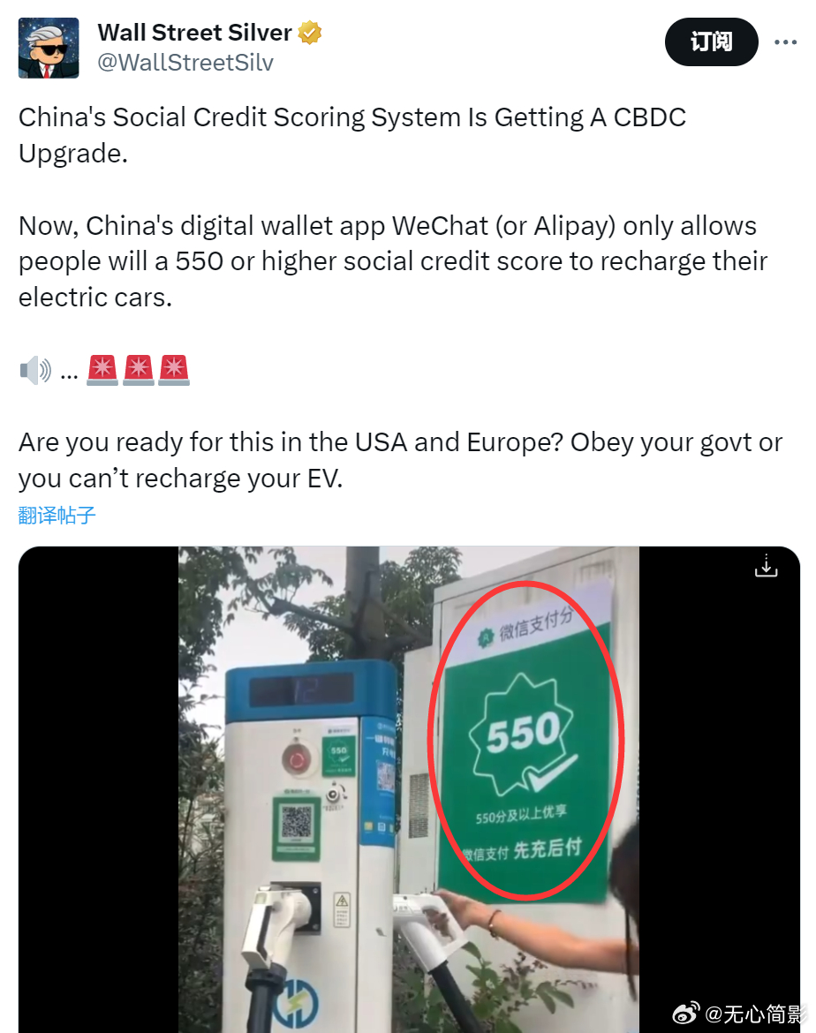816x1033 pixels.
Task: Click the paragraph asking about USA and Europe
Action: (400, 460)
